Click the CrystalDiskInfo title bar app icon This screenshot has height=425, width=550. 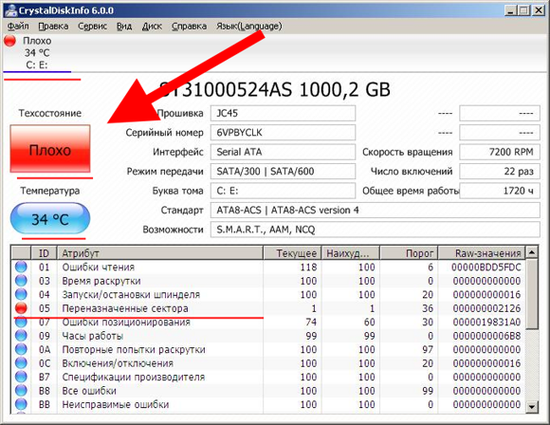(x=10, y=10)
